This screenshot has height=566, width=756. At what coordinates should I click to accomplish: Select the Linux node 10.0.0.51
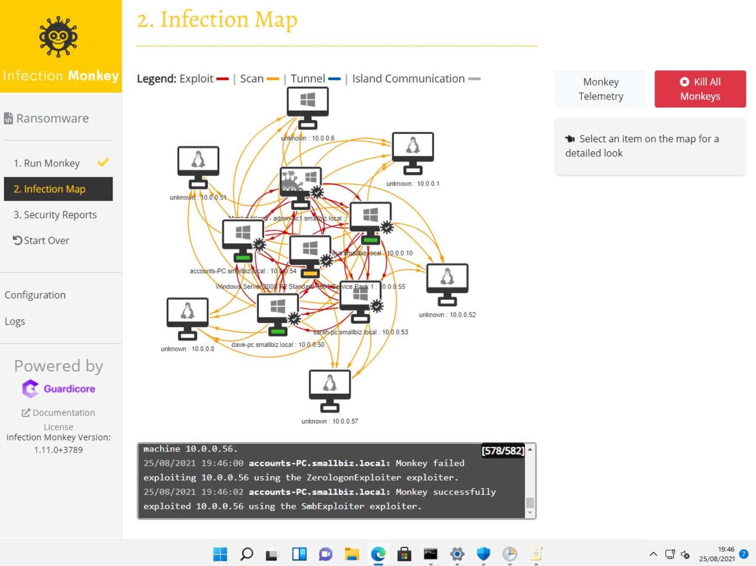198,167
